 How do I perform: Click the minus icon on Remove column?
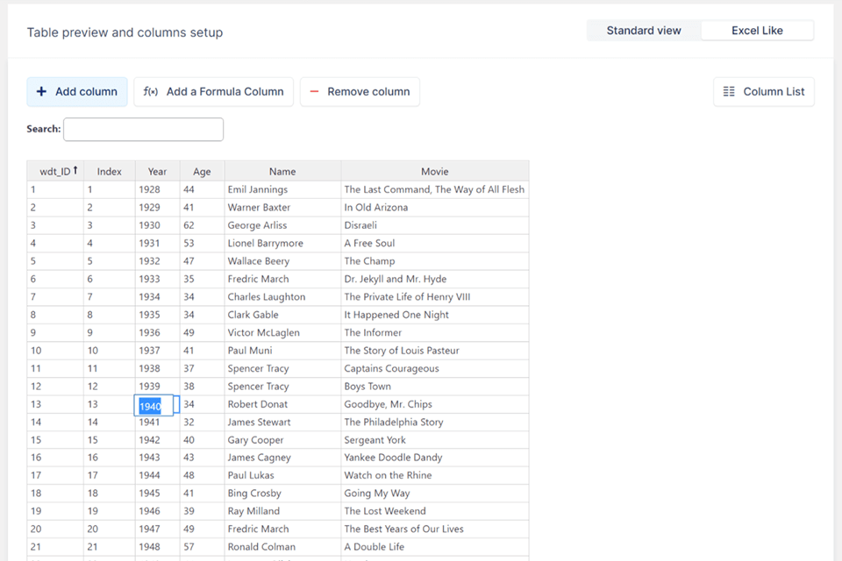314,92
